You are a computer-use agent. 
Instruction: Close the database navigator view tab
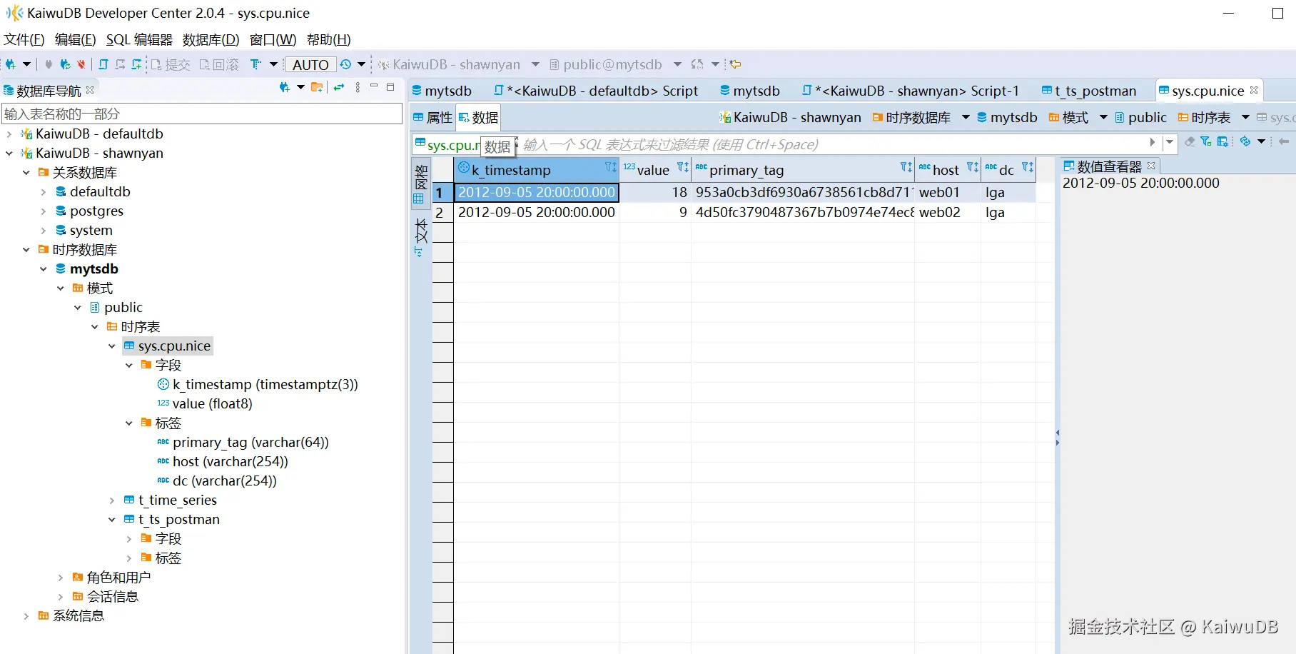click(90, 90)
